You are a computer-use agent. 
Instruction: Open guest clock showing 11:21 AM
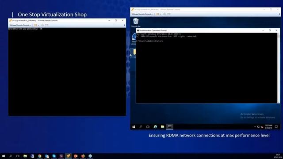tap(268, 127)
